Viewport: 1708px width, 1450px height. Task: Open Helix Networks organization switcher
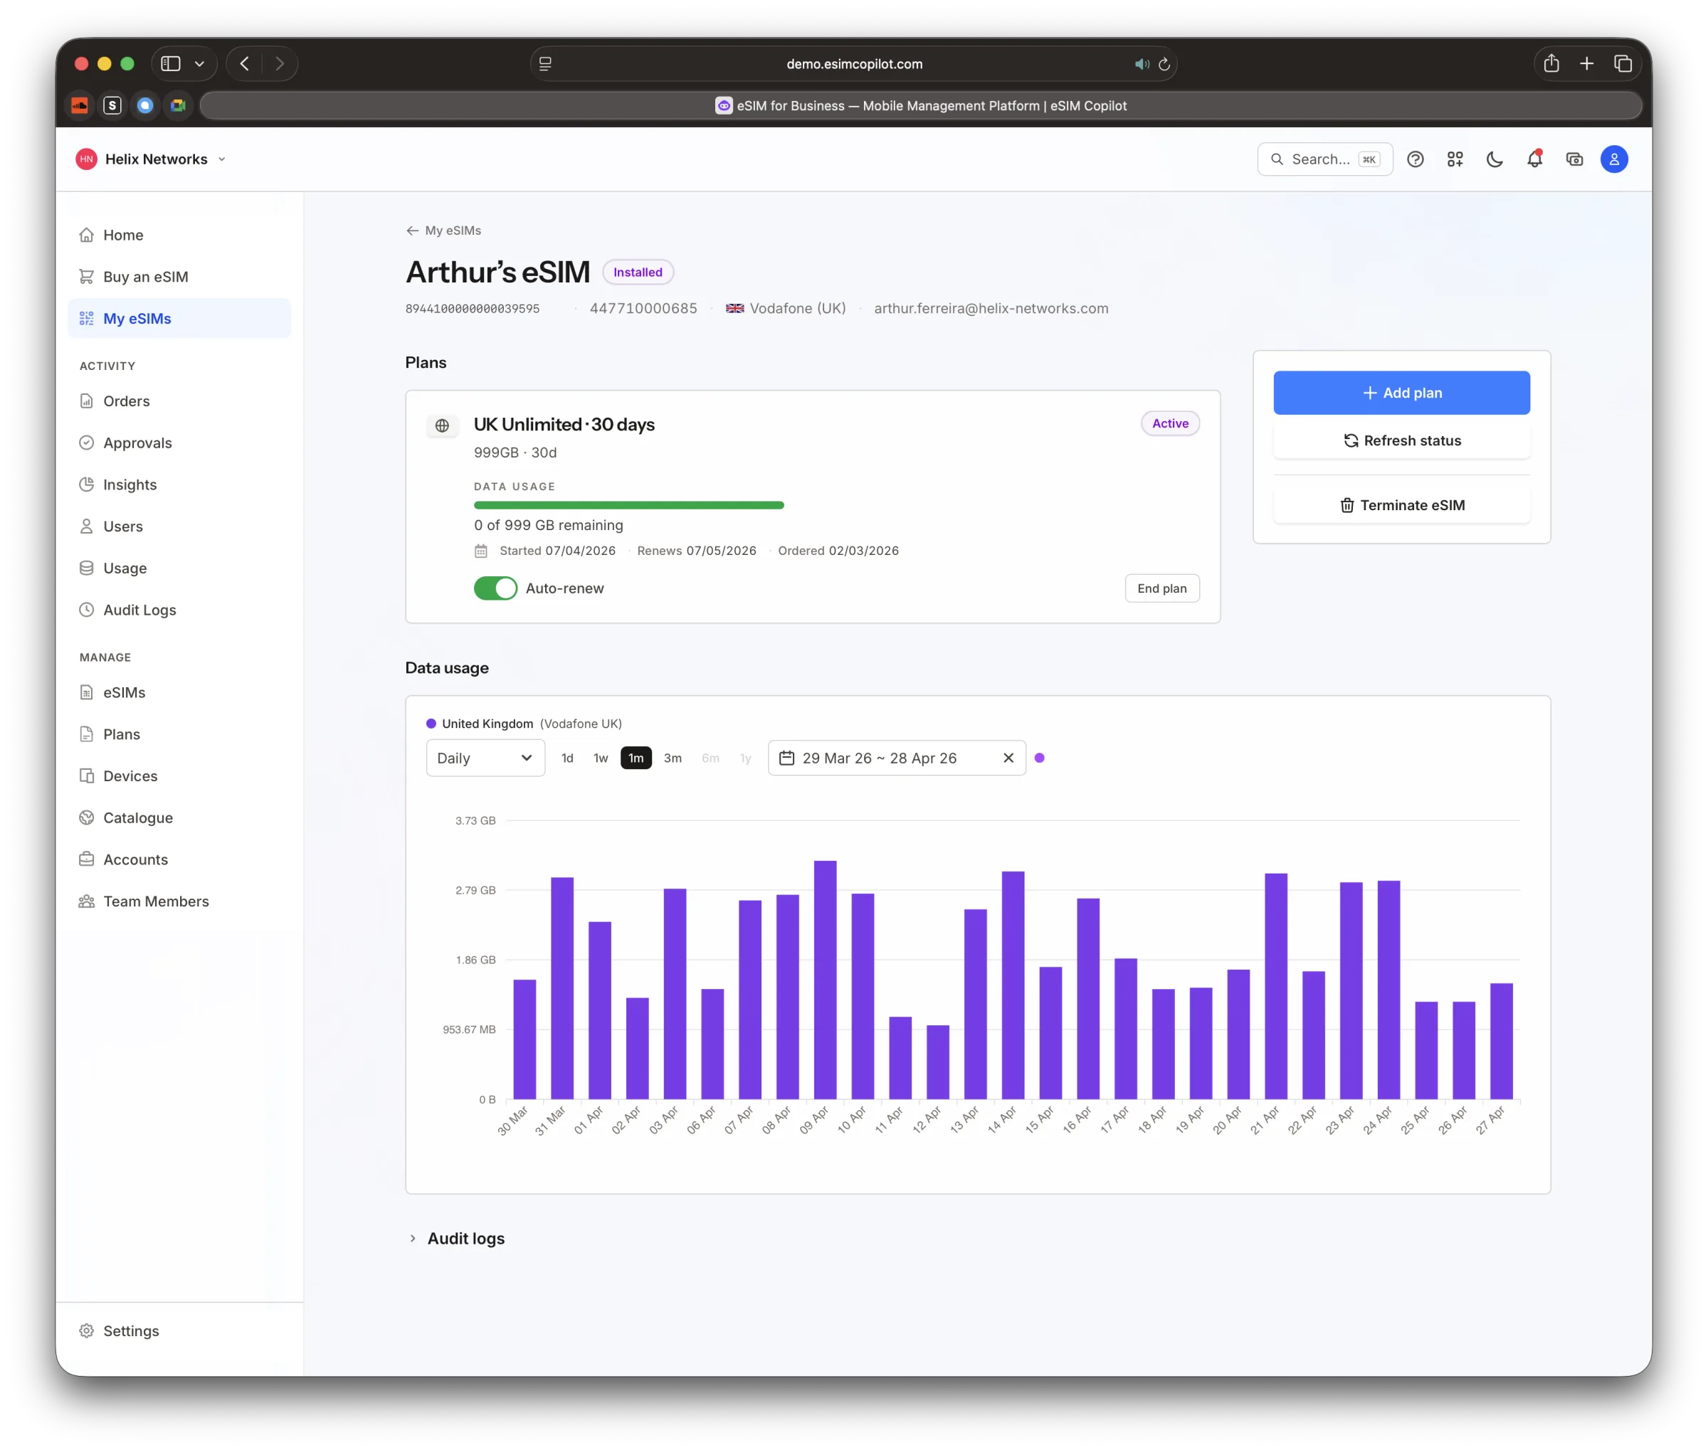152,159
